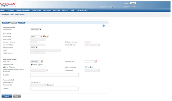Screen dimensions: 172x101
Task: Click the Instrument Currency field
Action: pyautogui.click(x=34, y=42)
